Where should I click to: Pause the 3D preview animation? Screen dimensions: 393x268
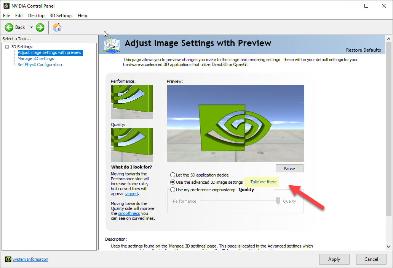click(289, 168)
